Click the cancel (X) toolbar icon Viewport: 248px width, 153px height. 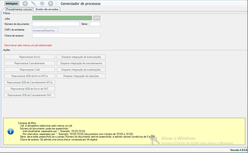51,4
